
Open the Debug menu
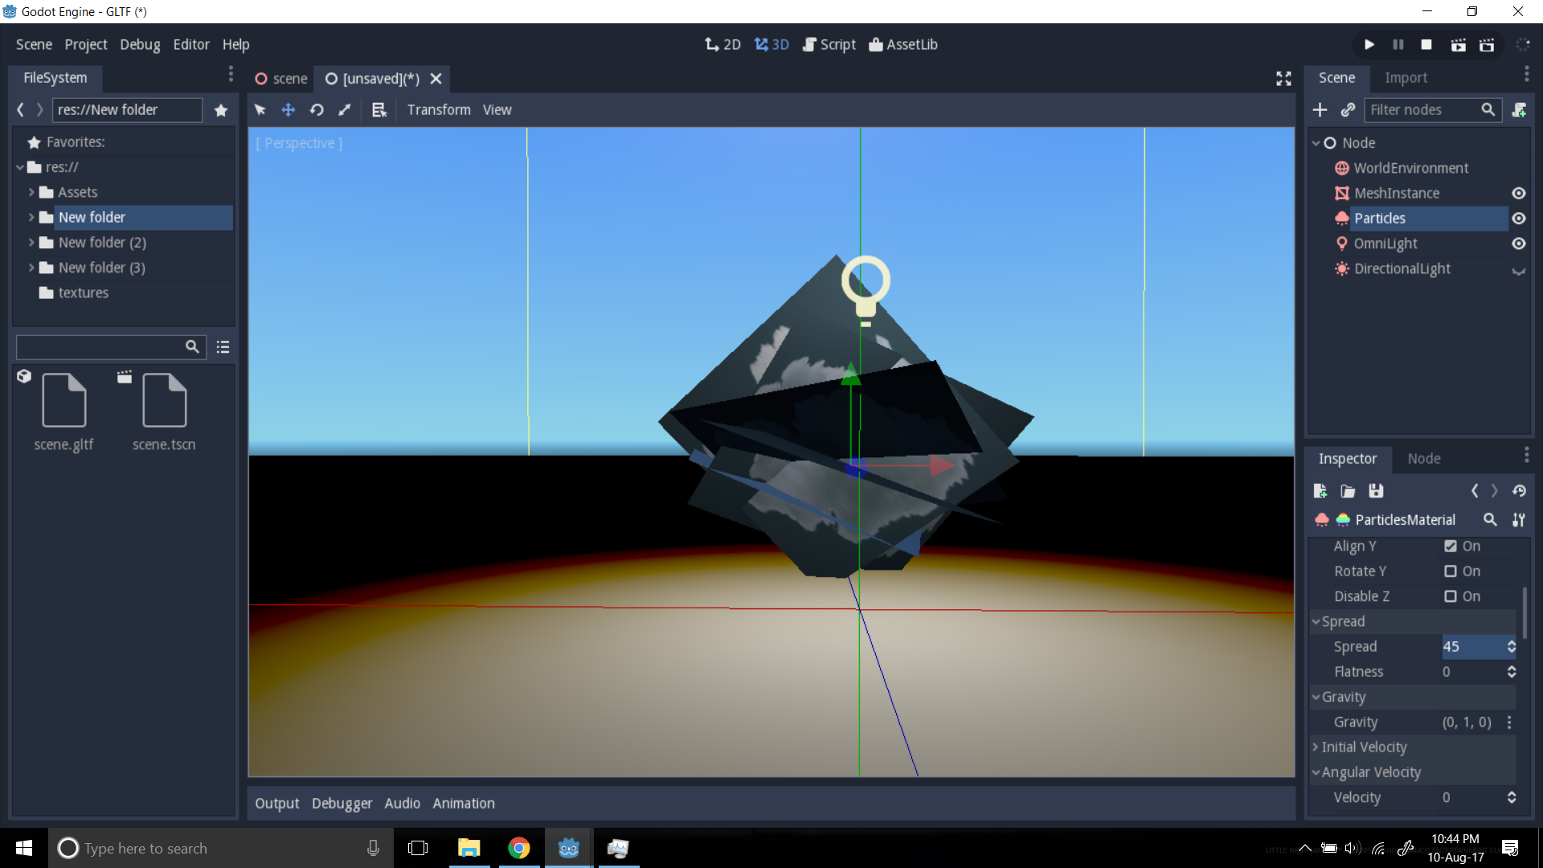pyautogui.click(x=140, y=45)
